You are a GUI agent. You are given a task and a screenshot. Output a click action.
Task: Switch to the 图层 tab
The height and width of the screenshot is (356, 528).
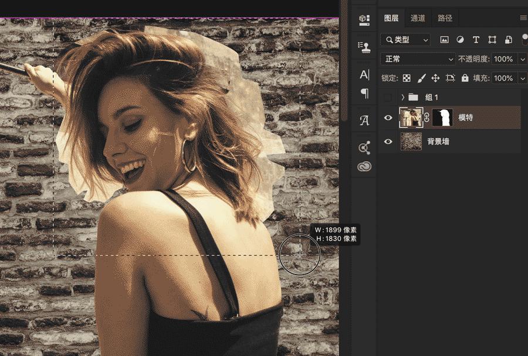pyautogui.click(x=391, y=18)
